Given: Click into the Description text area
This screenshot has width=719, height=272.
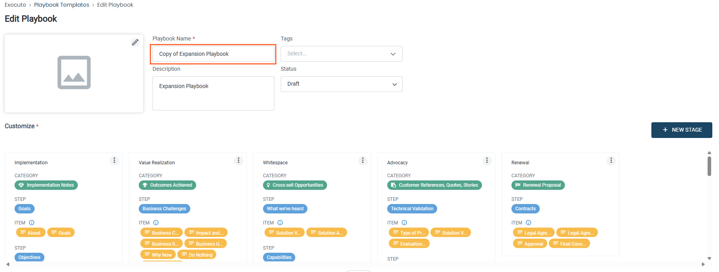Looking at the screenshot, I should (x=213, y=93).
